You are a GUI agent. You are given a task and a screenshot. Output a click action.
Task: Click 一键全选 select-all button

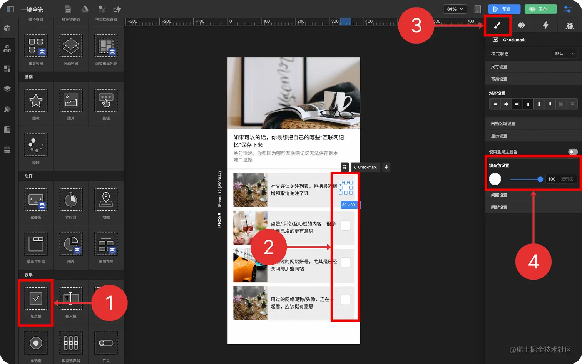[x=32, y=10]
